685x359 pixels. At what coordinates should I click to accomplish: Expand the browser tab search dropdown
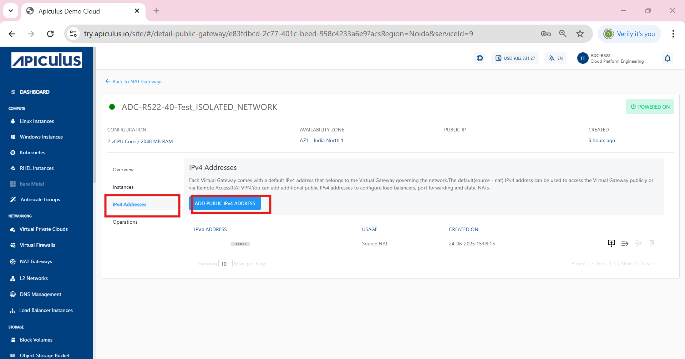(11, 11)
